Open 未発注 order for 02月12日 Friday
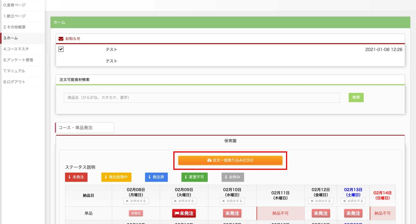416x224 pixels. (x=321, y=213)
